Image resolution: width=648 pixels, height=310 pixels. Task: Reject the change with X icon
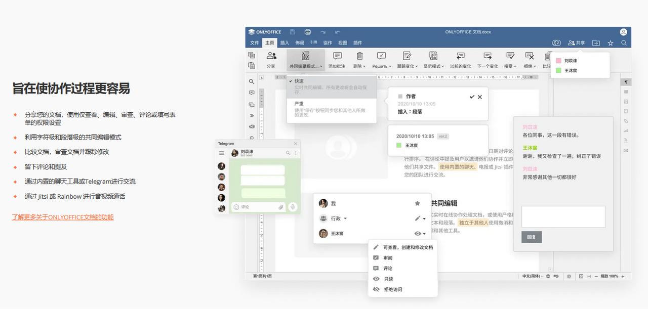pyautogui.click(x=480, y=97)
